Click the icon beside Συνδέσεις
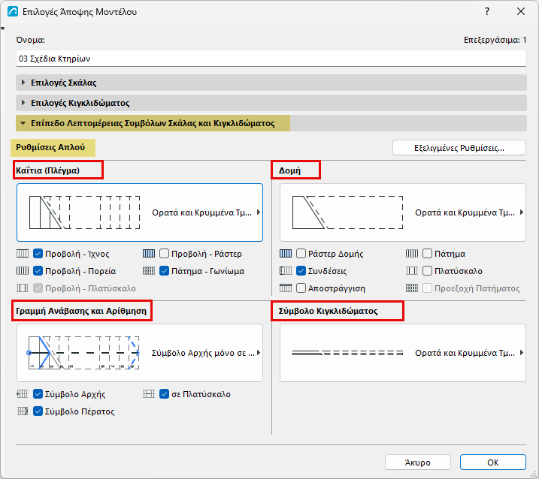 pyautogui.click(x=286, y=271)
